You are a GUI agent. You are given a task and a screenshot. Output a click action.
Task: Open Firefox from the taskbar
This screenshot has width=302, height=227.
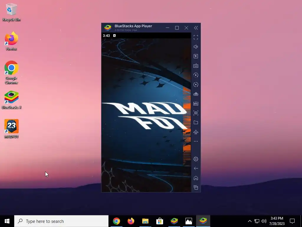click(x=131, y=221)
